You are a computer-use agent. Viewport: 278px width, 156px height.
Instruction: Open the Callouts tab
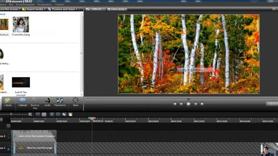click(23, 102)
